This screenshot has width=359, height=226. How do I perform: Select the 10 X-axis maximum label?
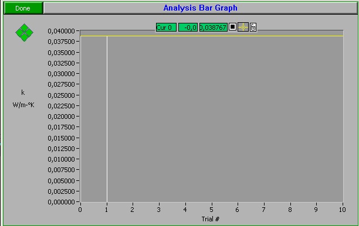click(343, 210)
